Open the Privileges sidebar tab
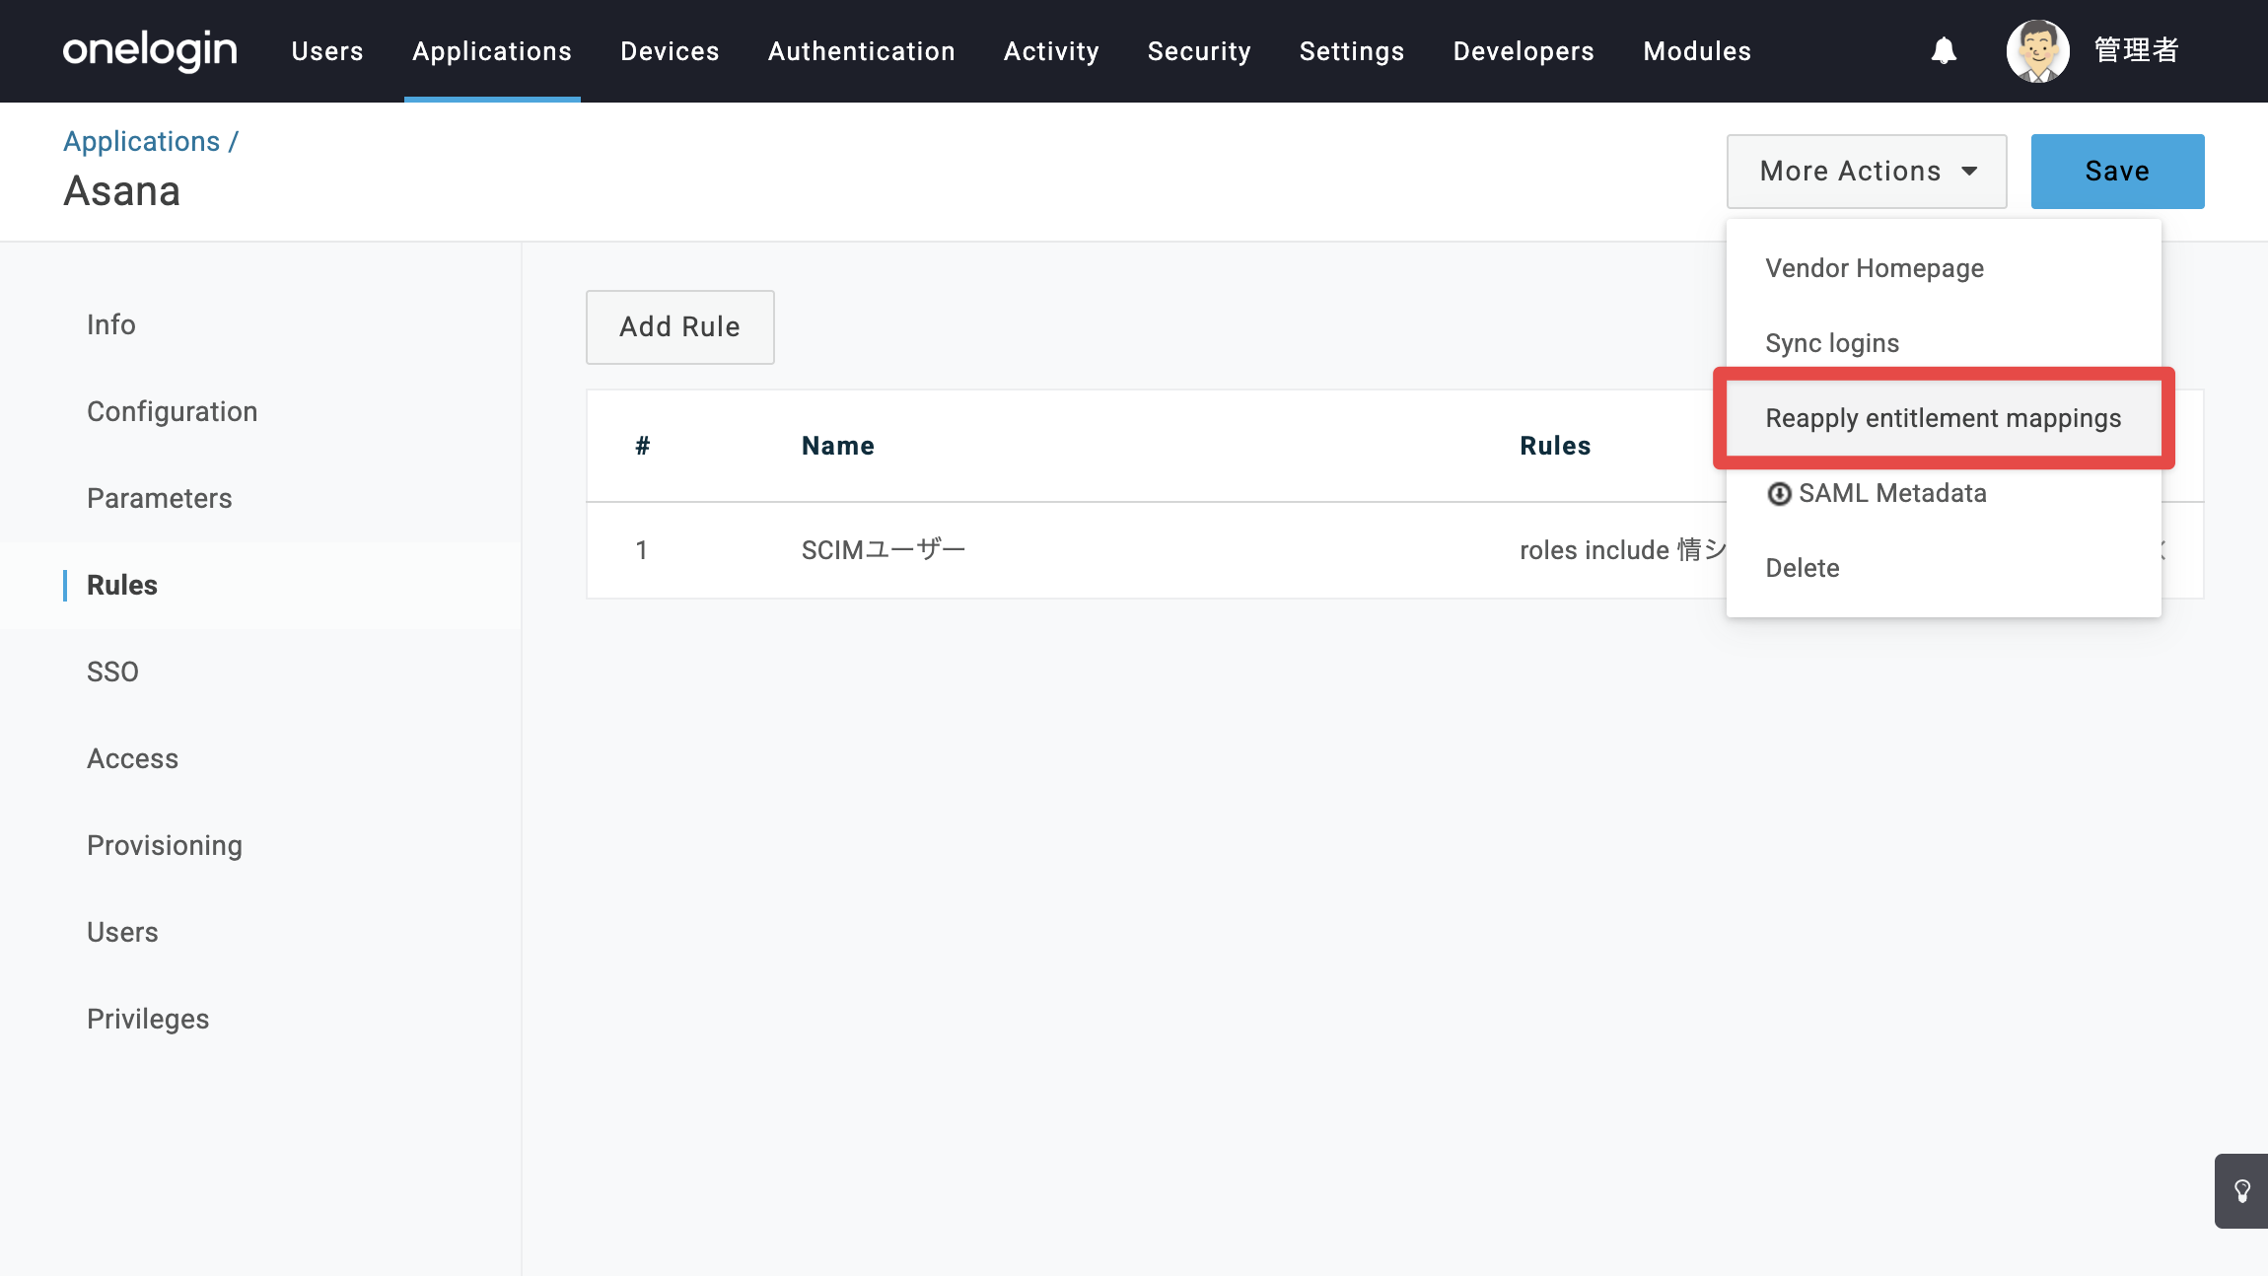This screenshot has width=2268, height=1276. point(148,1019)
